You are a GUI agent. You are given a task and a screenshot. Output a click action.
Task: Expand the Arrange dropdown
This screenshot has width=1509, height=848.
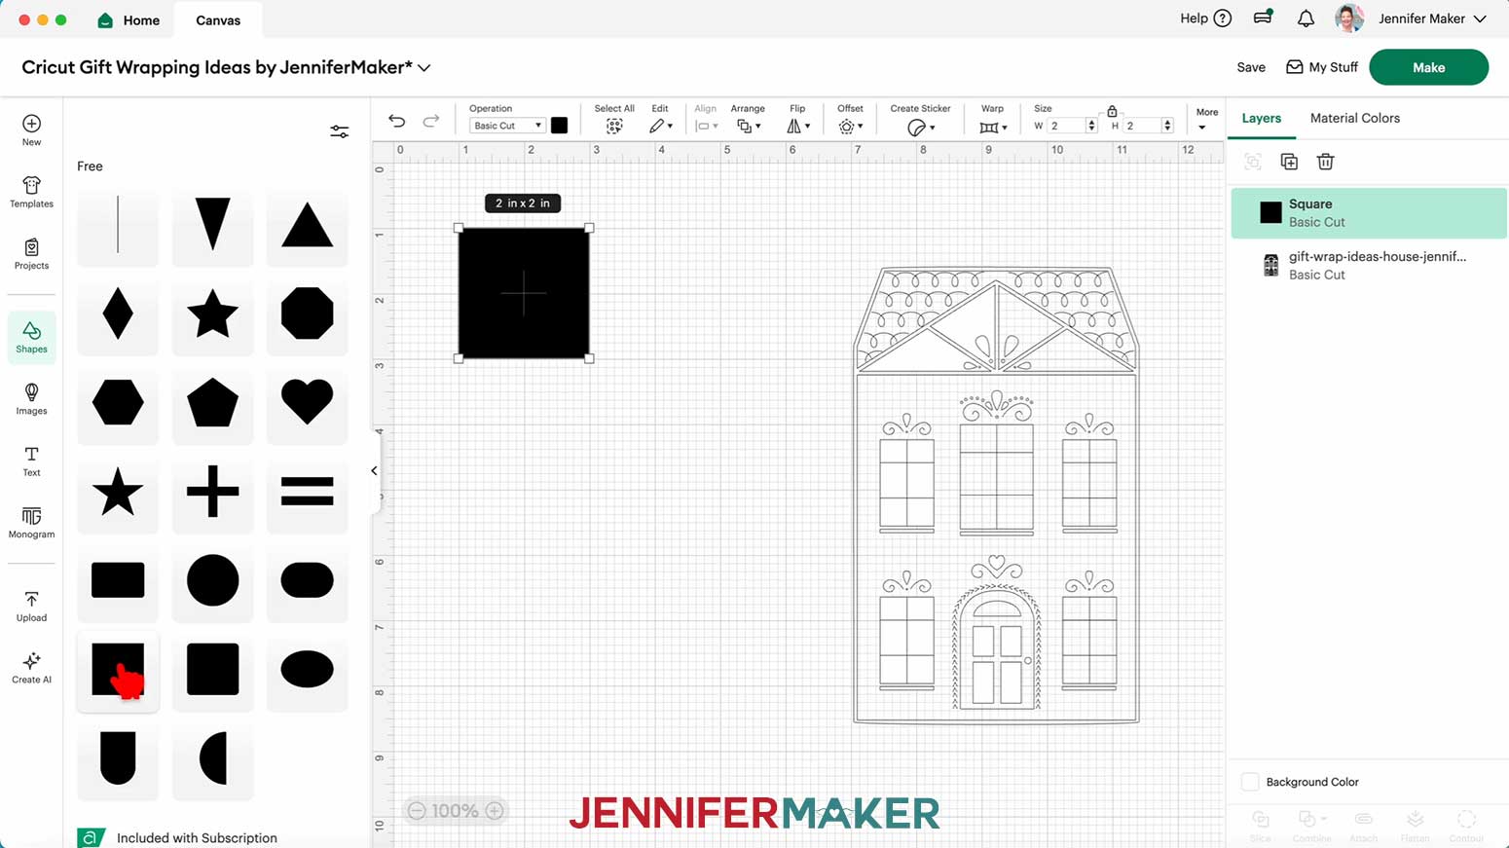click(x=748, y=127)
